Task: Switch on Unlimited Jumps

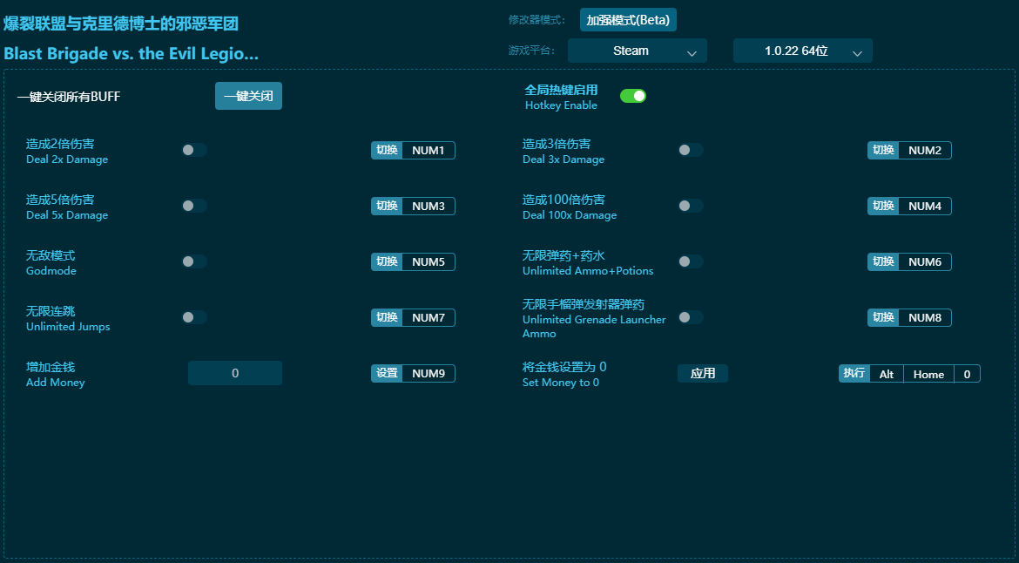Action: (193, 317)
